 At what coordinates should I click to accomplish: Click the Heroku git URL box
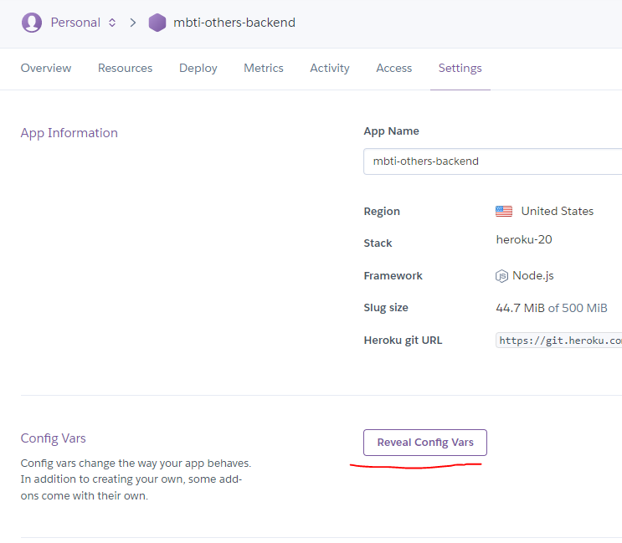click(558, 341)
